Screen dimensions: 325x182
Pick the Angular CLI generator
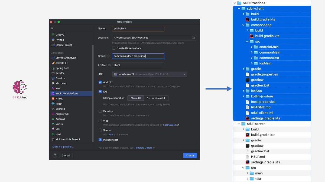click(x=62, y=114)
